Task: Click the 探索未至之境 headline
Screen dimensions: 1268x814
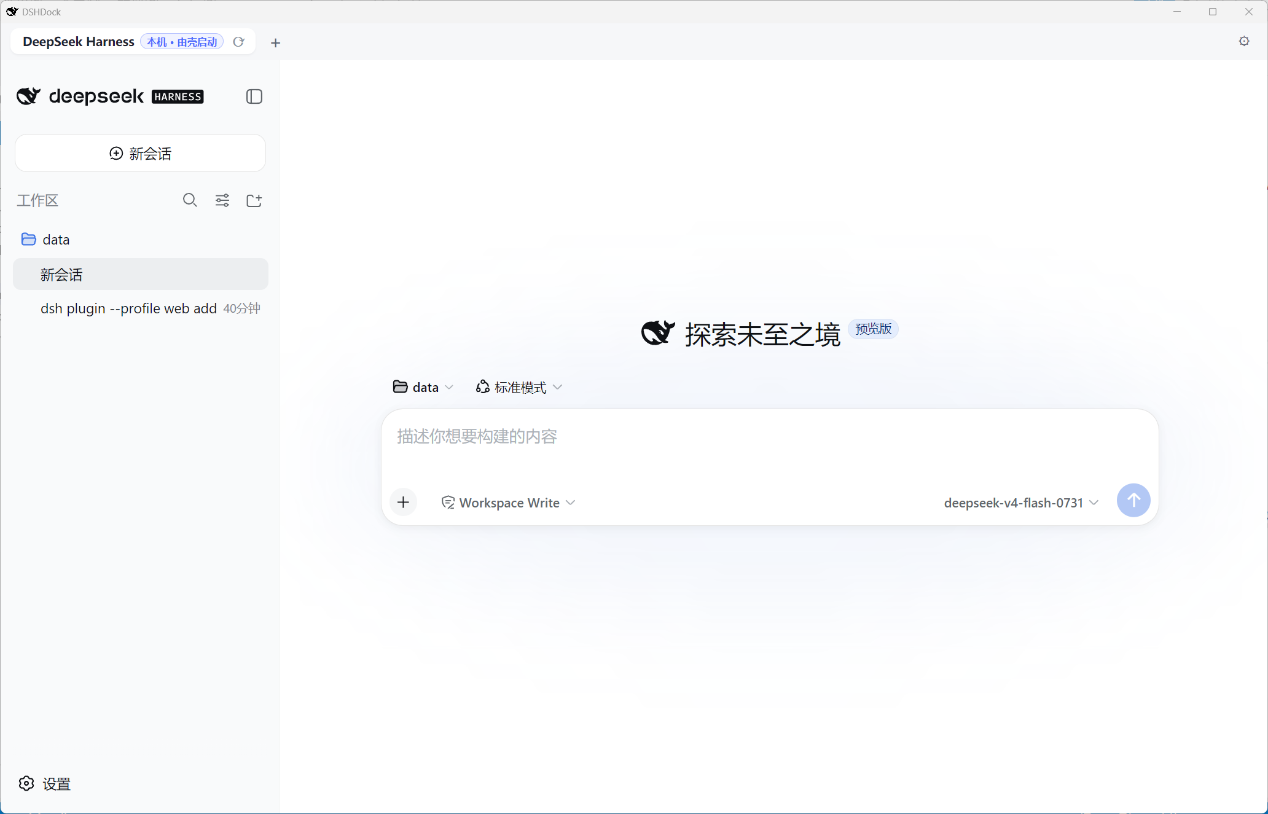Action: pyautogui.click(x=762, y=335)
